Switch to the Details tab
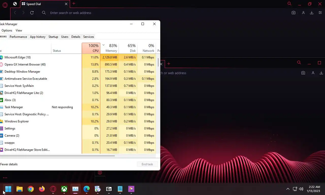Image resolution: width=325 pixels, height=195 pixels. coord(76,37)
